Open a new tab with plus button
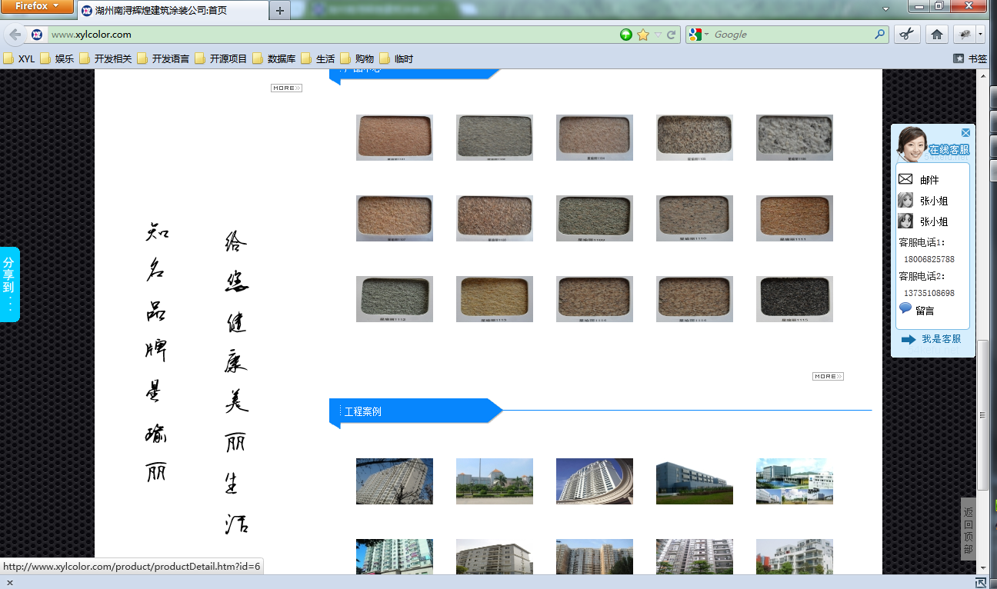Image resolution: width=997 pixels, height=589 pixels. 280,11
